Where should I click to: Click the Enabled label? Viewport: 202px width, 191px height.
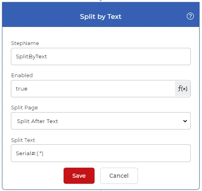point(22,76)
